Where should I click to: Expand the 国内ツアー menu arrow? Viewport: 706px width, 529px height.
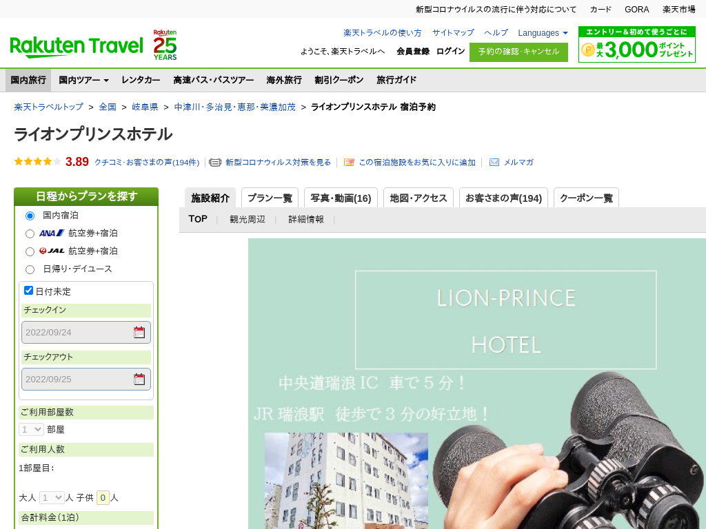click(x=106, y=81)
